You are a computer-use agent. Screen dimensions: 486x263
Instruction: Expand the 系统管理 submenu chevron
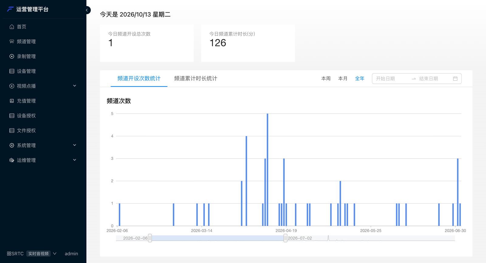(x=75, y=145)
